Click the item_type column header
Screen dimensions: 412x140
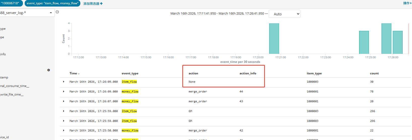pyautogui.click(x=314, y=73)
